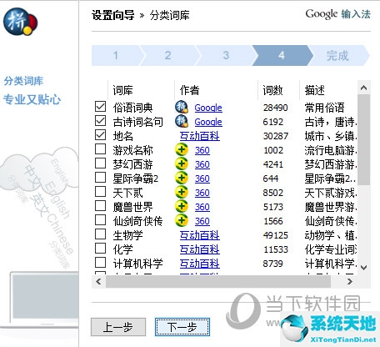Click the vertical scrollbar down arrow

point(363,268)
